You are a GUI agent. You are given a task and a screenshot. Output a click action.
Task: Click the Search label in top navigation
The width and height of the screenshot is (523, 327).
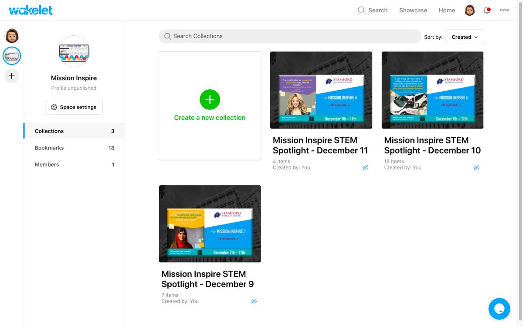pyautogui.click(x=378, y=10)
